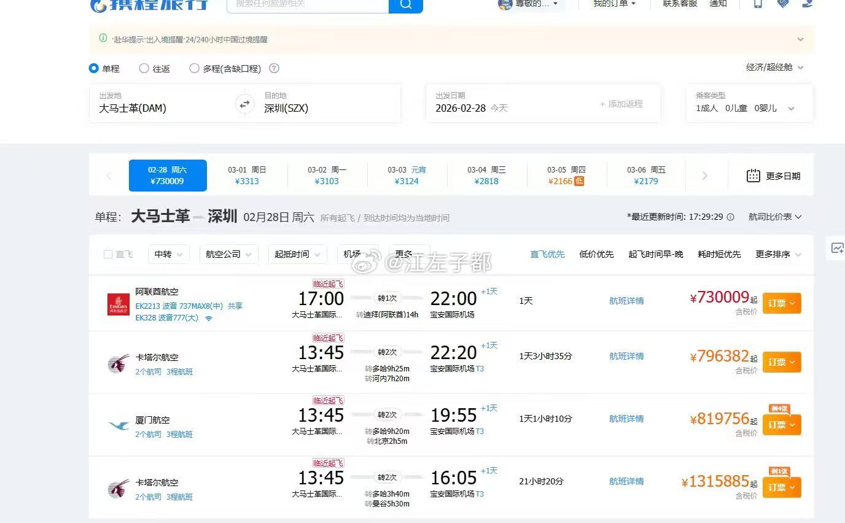Select the 03-03 元宵 date tab

(x=407, y=176)
